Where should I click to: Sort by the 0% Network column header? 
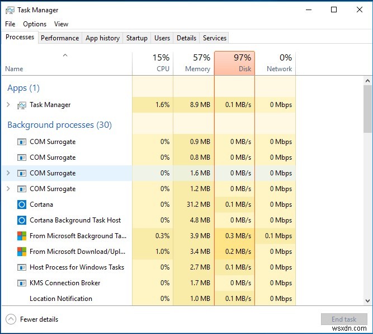pos(275,63)
